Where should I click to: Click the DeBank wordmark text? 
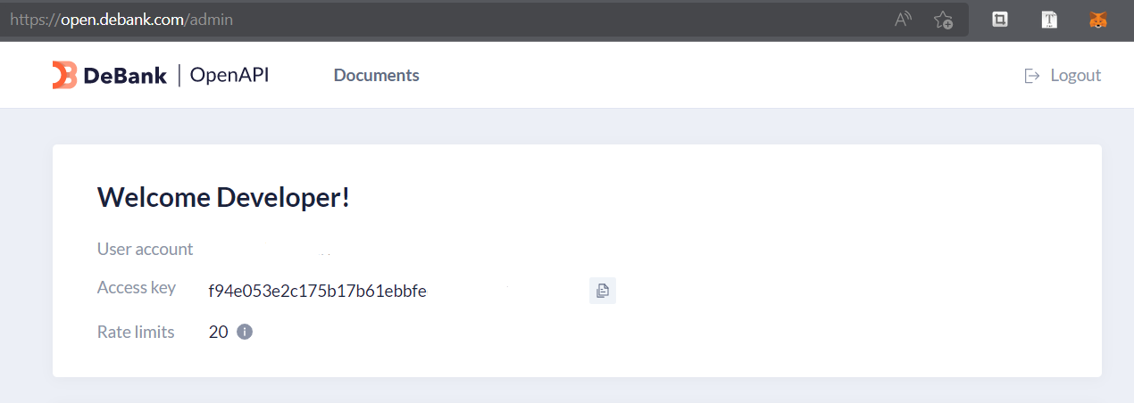pos(125,76)
